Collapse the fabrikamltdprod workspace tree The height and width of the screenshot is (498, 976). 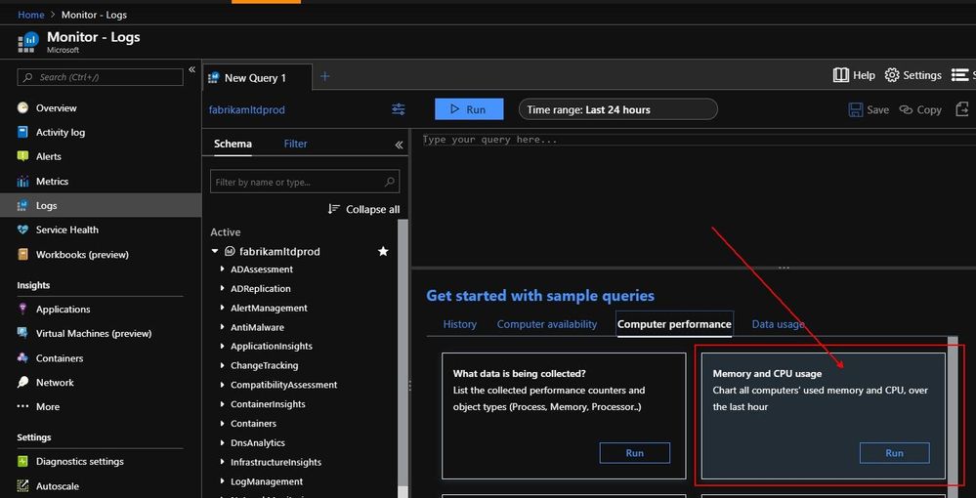tap(215, 252)
